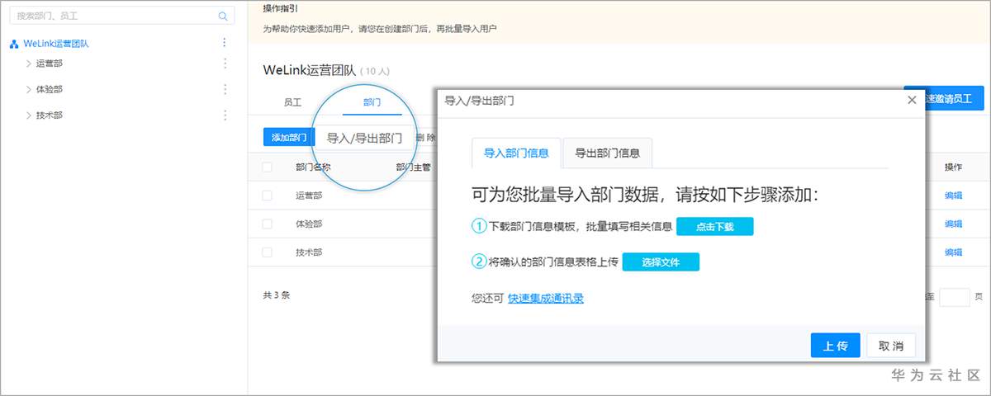Click the 操作 column header

click(953, 167)
